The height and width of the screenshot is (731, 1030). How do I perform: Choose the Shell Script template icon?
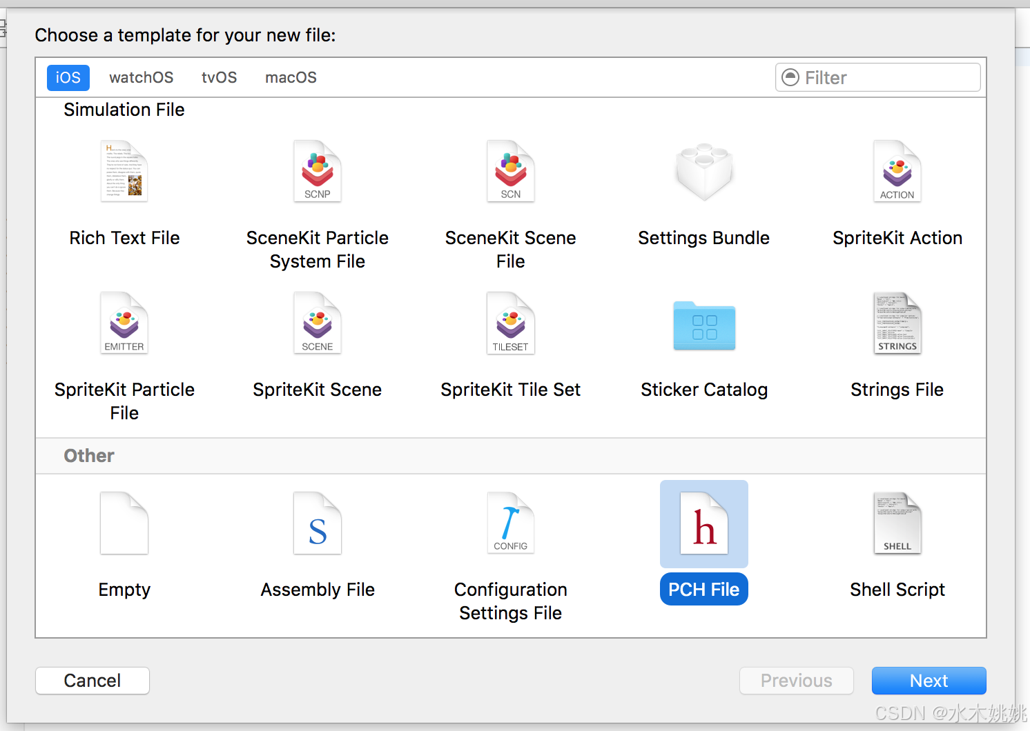pyautogui.click(x=897, y=523)
